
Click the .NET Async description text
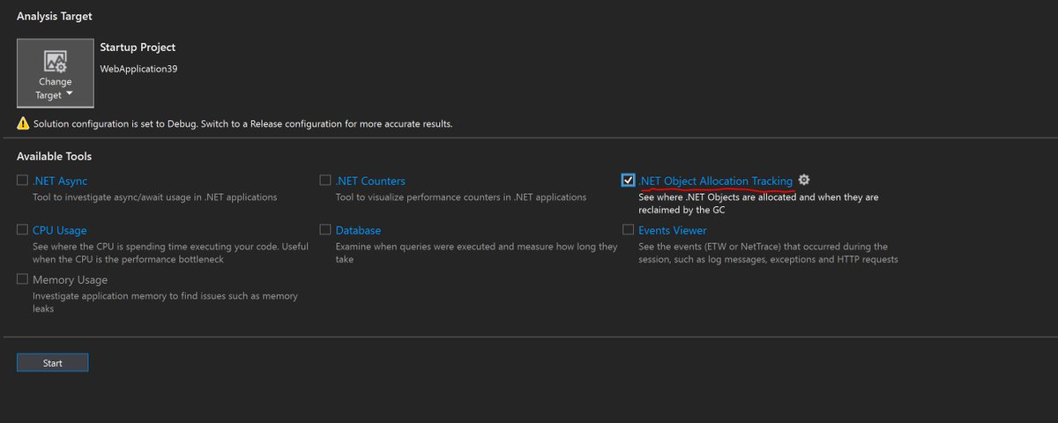click(155, 197)
